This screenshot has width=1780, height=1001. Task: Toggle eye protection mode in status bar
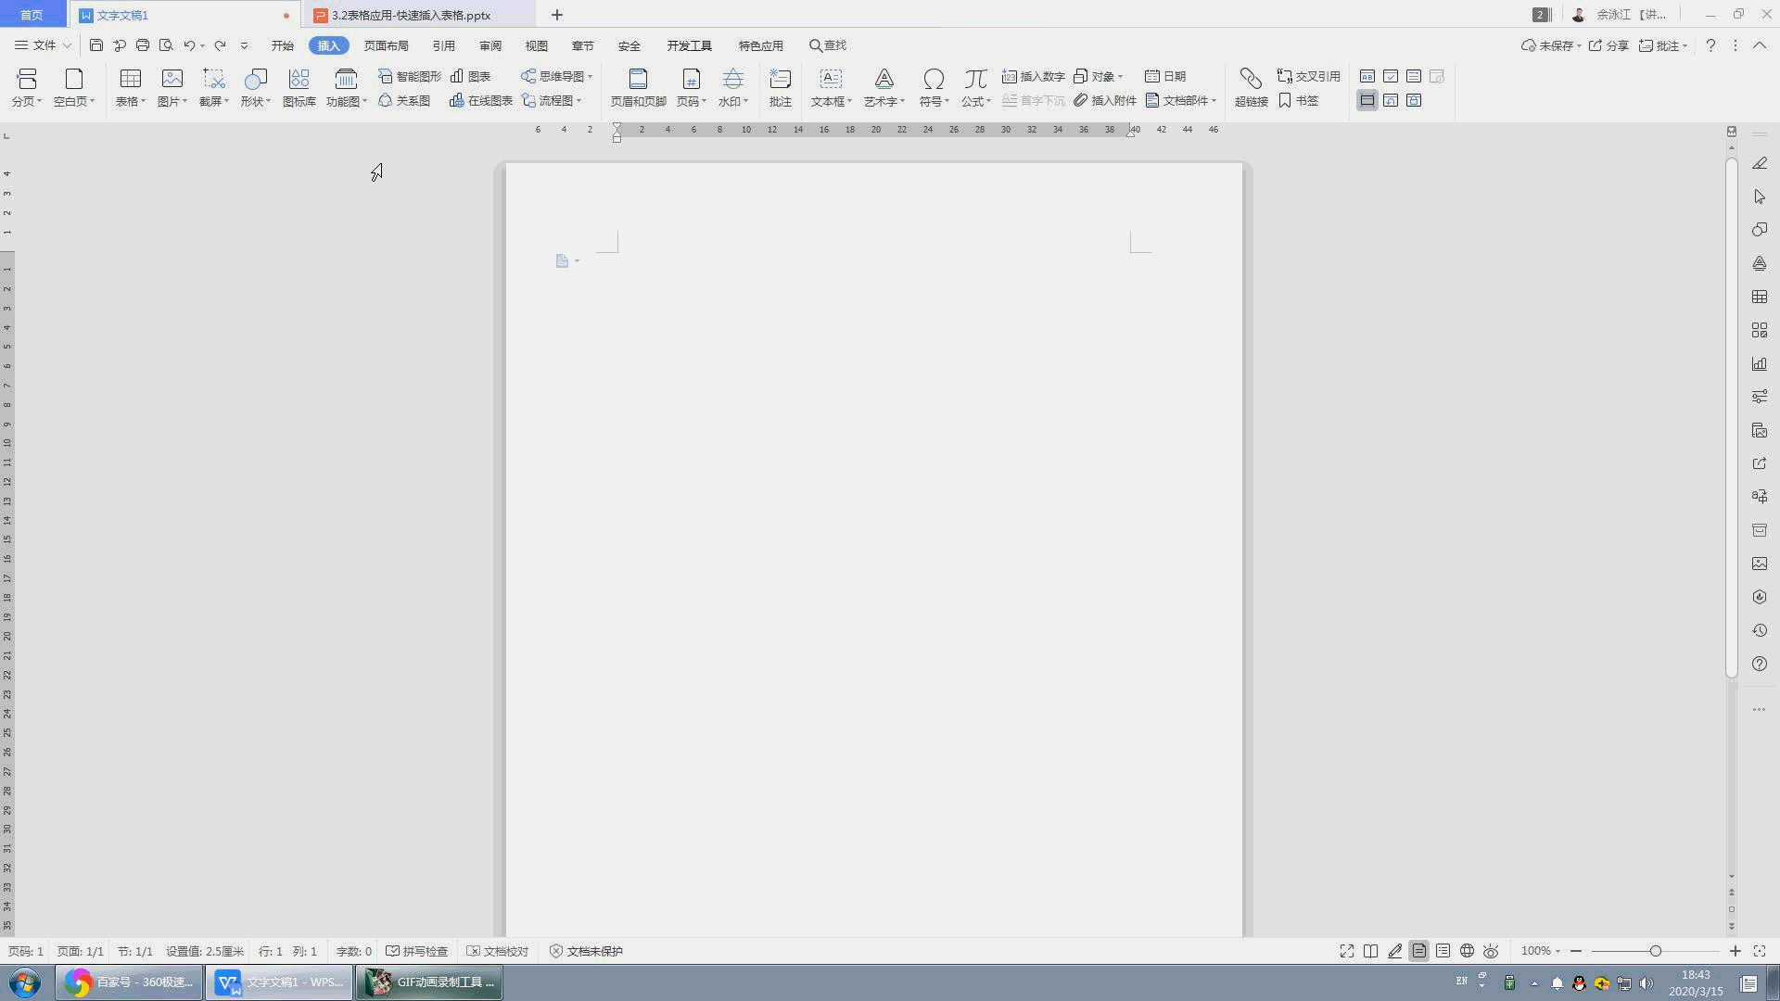coord(1491,951)
